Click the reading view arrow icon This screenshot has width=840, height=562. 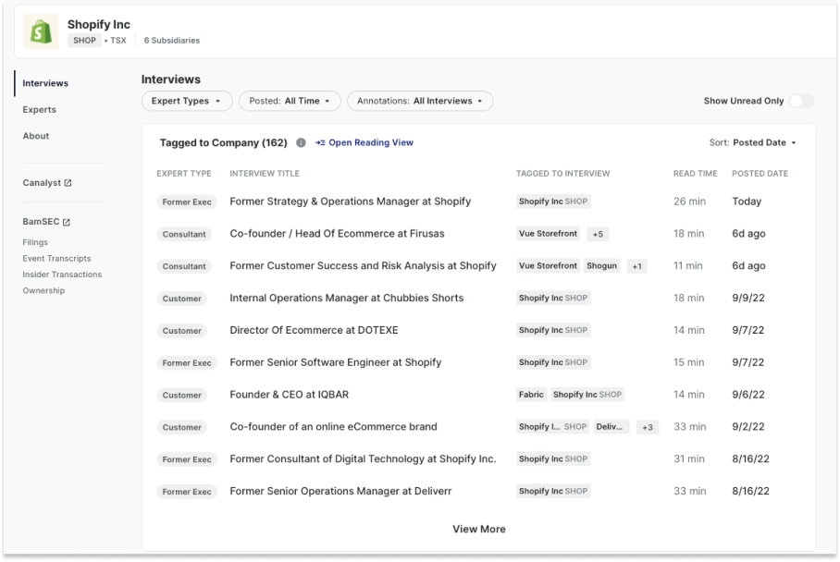click(320, 143)
